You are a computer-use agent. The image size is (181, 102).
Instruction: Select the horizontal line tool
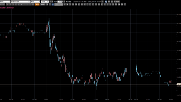coord(96,5)
